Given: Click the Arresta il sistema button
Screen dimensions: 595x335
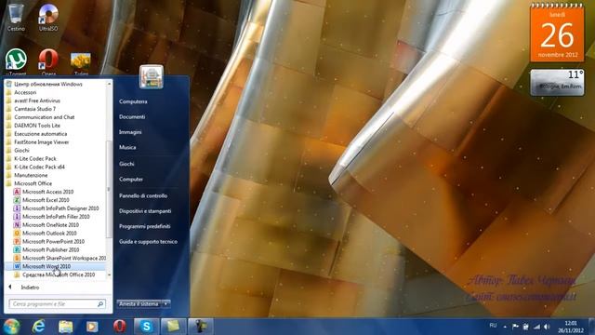Looking at the screenshot, I should pyautogui.click(x=139, y=304).
